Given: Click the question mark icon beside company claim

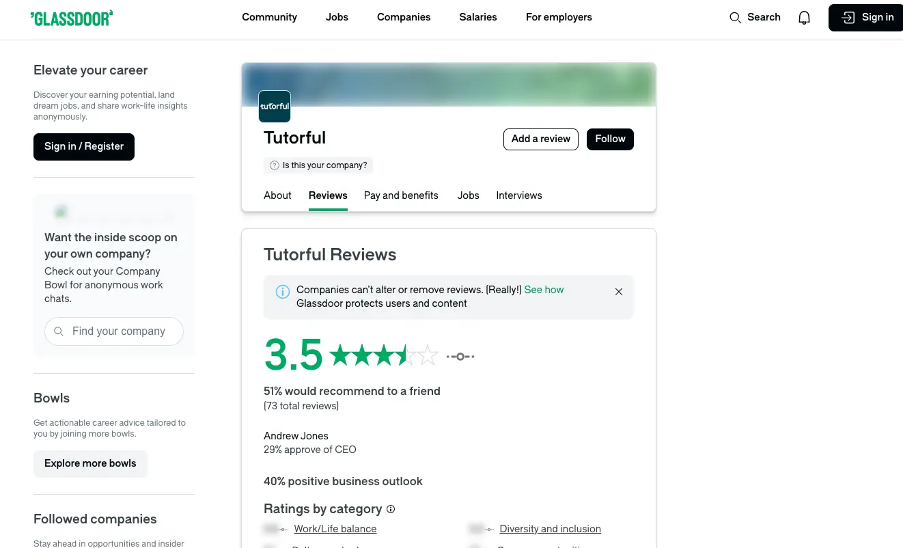Looking at the screenshot, I should point(275,165).
